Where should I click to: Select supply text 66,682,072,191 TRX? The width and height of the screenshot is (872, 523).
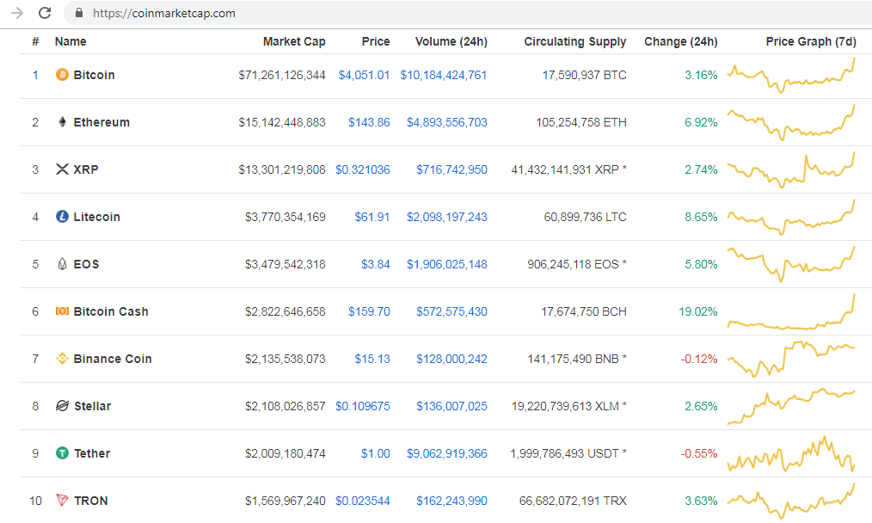[573, 500]
